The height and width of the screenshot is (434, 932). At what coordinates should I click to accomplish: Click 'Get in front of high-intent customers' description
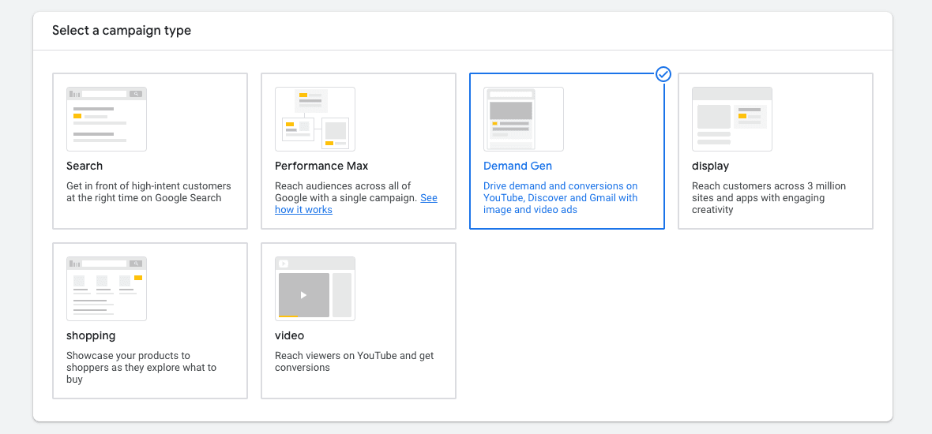click(148, 192)
